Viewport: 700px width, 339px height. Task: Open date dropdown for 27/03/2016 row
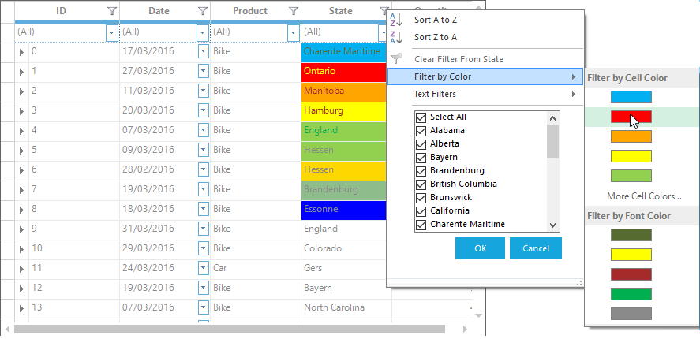click(203, 71)
